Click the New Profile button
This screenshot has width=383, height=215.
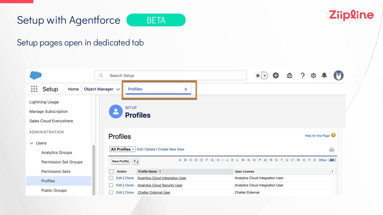tap(120, 161)
